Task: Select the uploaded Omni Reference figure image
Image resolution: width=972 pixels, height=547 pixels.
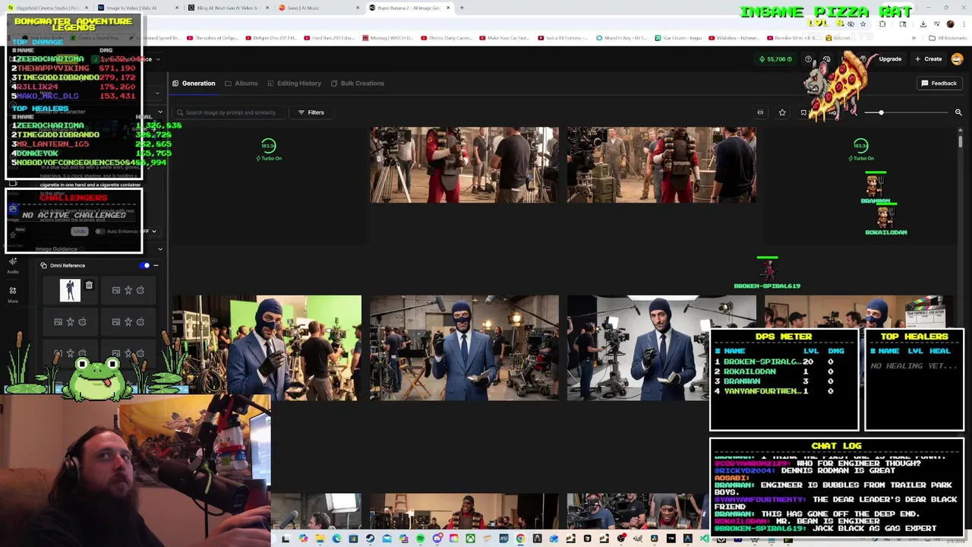Action: pyautogui.click(x=70, y=290)
